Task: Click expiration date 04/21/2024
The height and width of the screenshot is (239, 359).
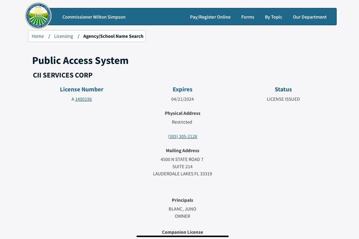Action: click(x=182, y=99)
